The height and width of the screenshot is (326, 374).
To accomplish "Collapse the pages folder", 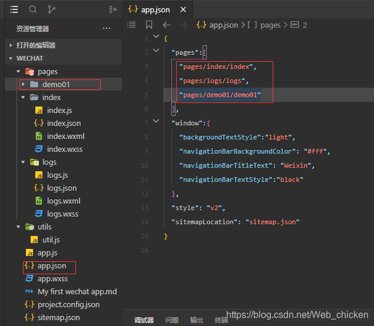I will pyautogui.click(x=18, y=71).
